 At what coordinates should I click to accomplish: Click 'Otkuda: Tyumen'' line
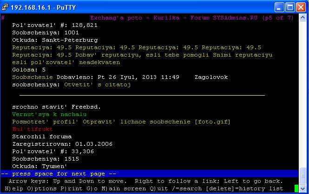[39, 166]
